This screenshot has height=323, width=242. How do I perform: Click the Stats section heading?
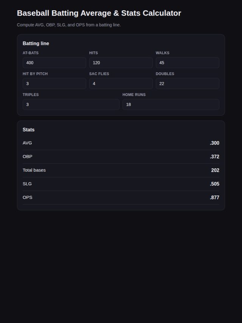[28, 130]
